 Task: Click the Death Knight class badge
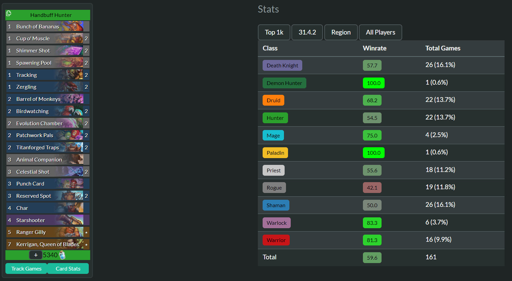pos(282,66)
